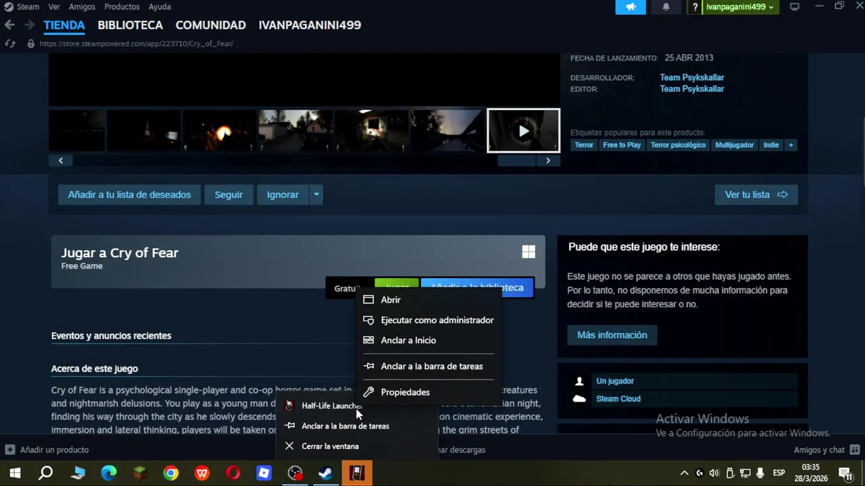This screenshot has height=486, width=865.
Task: Click the volume icon in system tray
Action: pos(714,473)
